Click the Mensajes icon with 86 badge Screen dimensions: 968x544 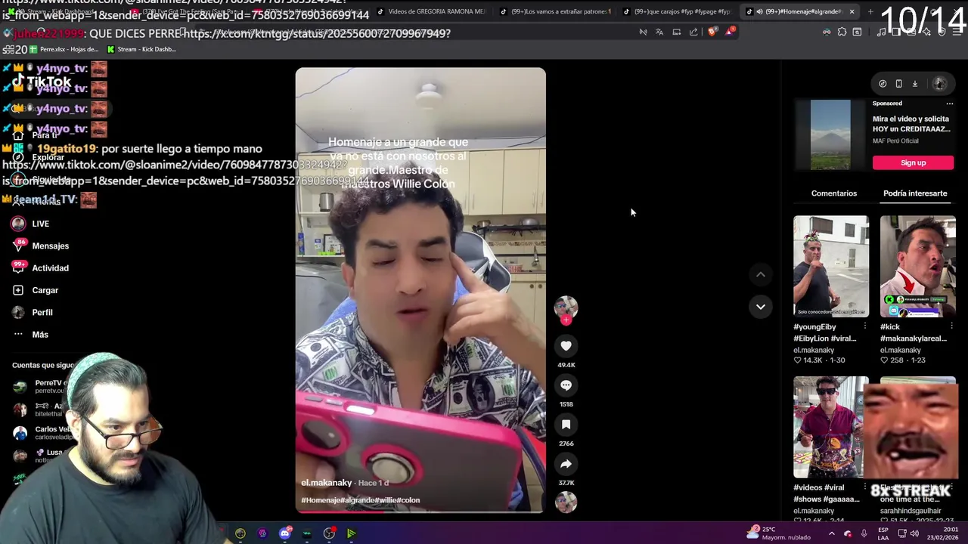coord(18,246)
